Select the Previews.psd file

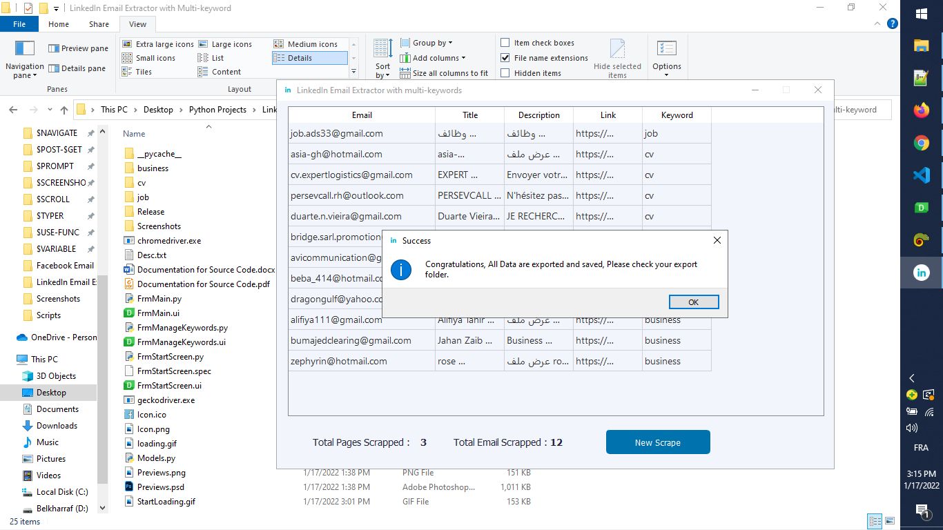[x=154, y=487]
